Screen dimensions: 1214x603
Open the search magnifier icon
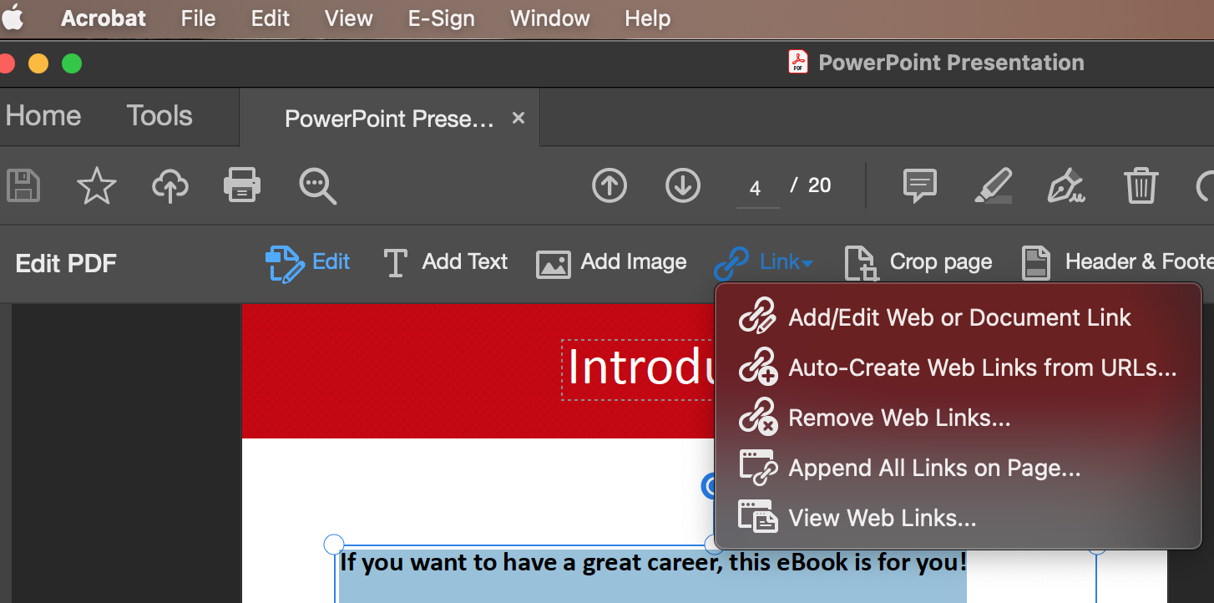(x=317, y=185)
